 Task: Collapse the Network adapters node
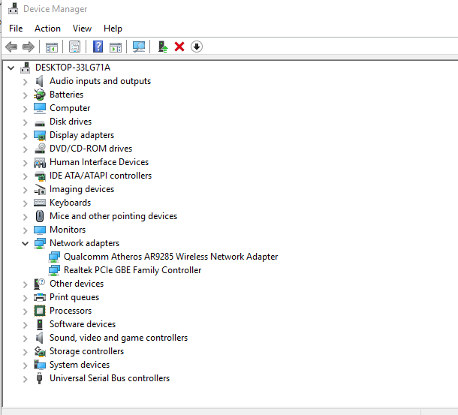26,243
